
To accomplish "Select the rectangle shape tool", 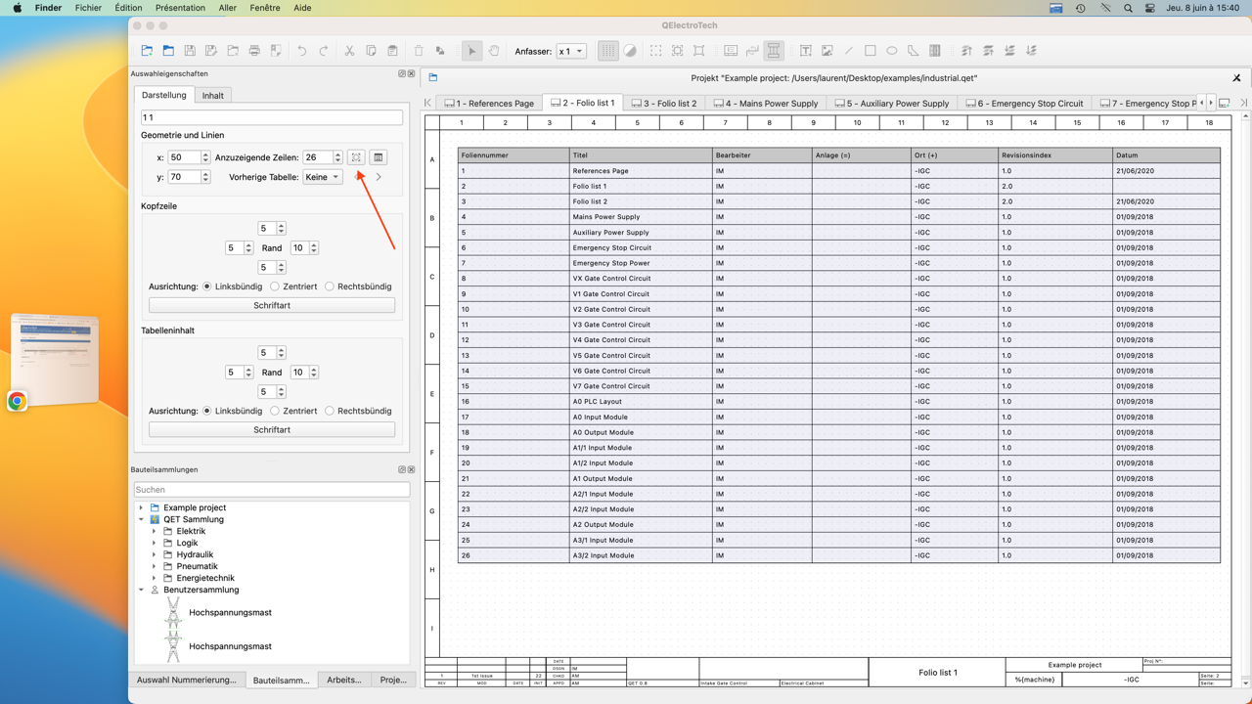I will 871,51.
